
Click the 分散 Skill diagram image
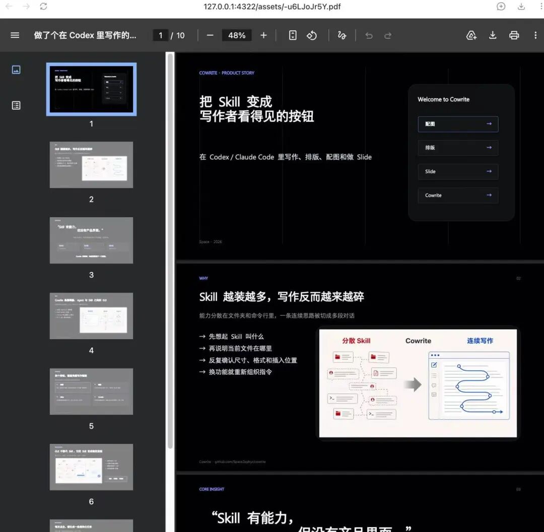tap(418, 383)
